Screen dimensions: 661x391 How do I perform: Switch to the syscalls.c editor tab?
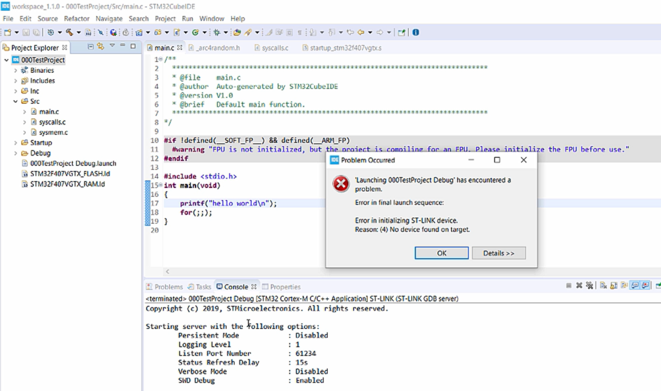[272, 48]
